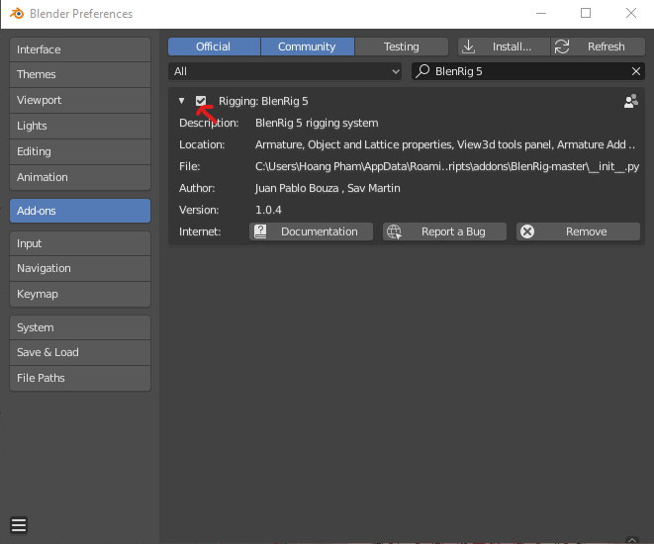Minimize the Blender Preferences window

tap(541, 13)
